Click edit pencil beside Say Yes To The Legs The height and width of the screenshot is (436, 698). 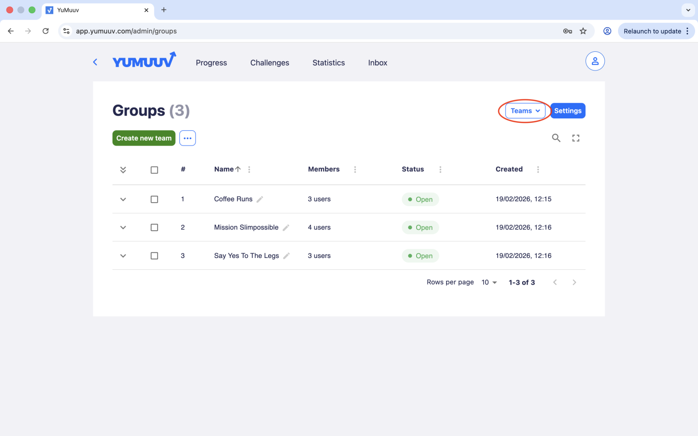pyautogui.click(x=286, y=255)
